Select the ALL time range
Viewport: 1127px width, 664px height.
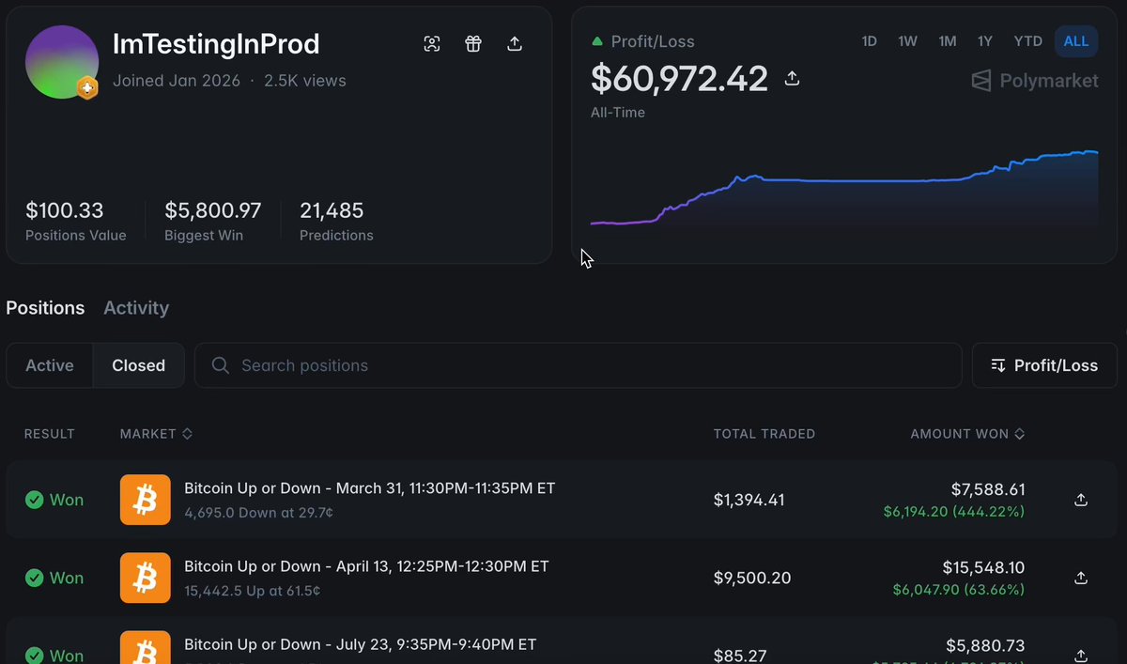1076,41
